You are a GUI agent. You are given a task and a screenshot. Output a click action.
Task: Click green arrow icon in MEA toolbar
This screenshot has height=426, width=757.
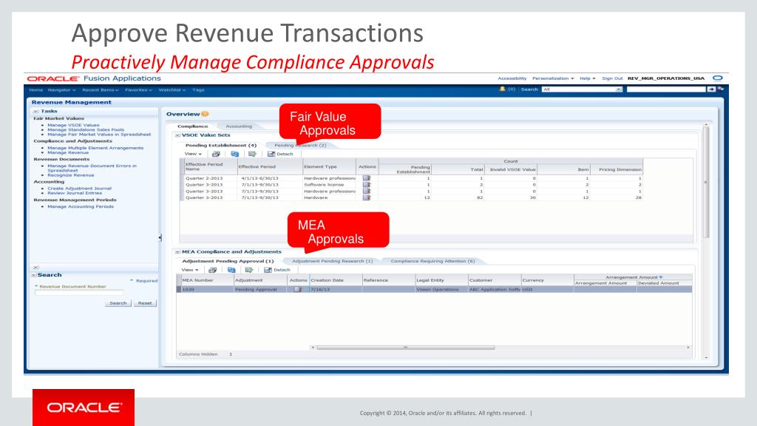[248, 270]
